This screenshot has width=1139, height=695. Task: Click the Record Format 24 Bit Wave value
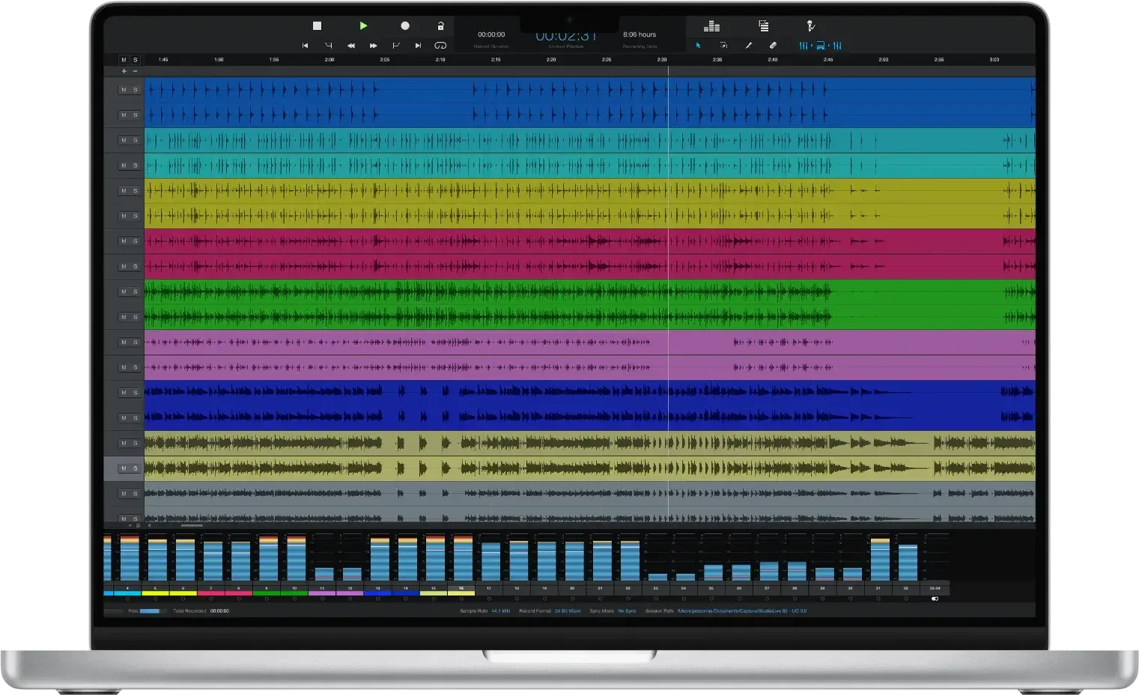click(568, 611)
